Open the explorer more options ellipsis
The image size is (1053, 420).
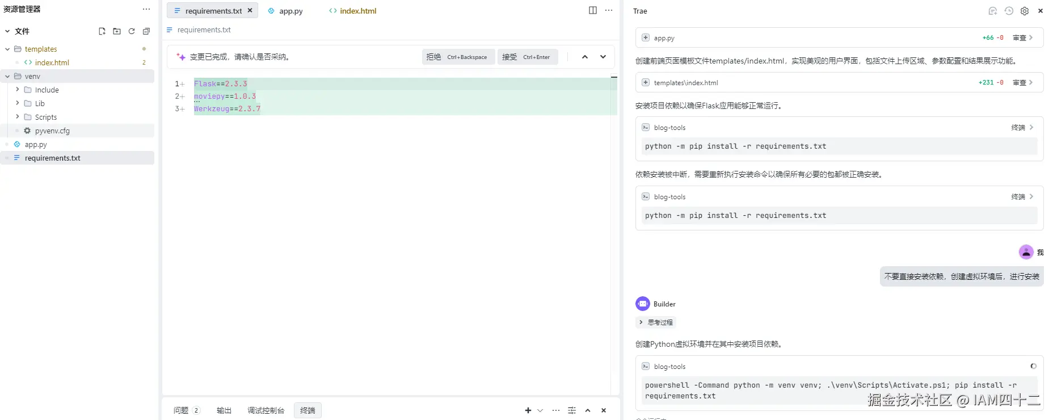(x=146, y=9)
